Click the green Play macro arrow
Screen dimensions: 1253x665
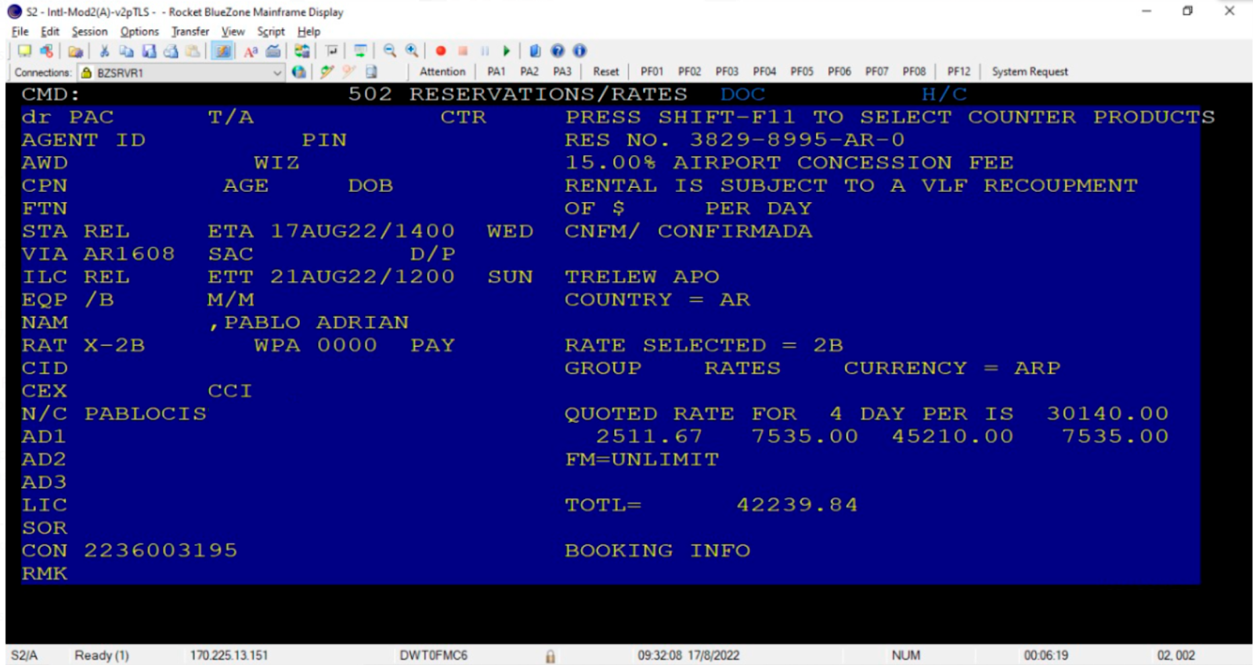[x=507, y=51]
